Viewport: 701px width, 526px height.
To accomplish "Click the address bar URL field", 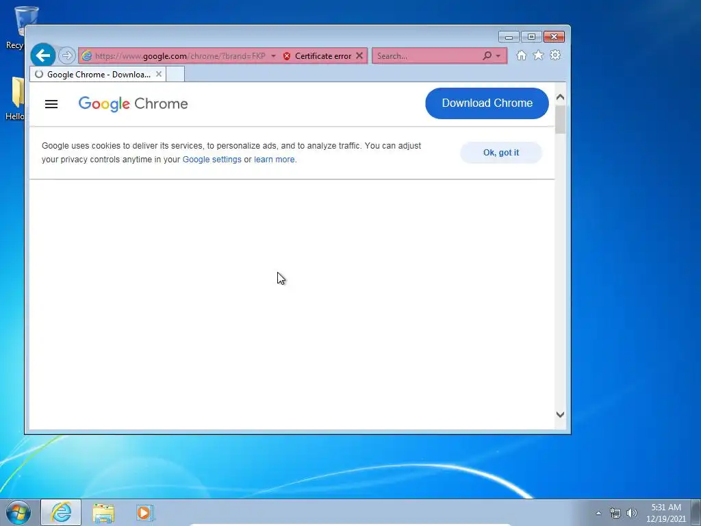I will point(180,56).
